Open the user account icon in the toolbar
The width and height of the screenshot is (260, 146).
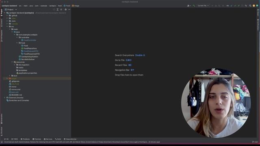click(188, 6)
